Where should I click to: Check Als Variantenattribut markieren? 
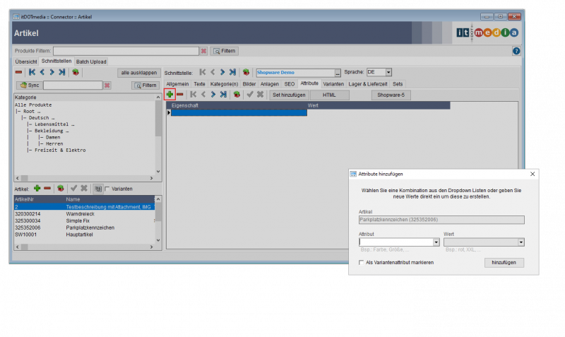click(x=362, y=262)
